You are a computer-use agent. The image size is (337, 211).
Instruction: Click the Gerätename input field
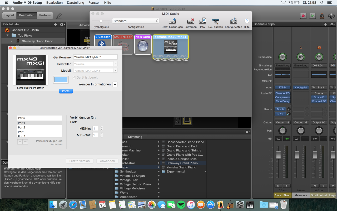(x=95, y=57)
